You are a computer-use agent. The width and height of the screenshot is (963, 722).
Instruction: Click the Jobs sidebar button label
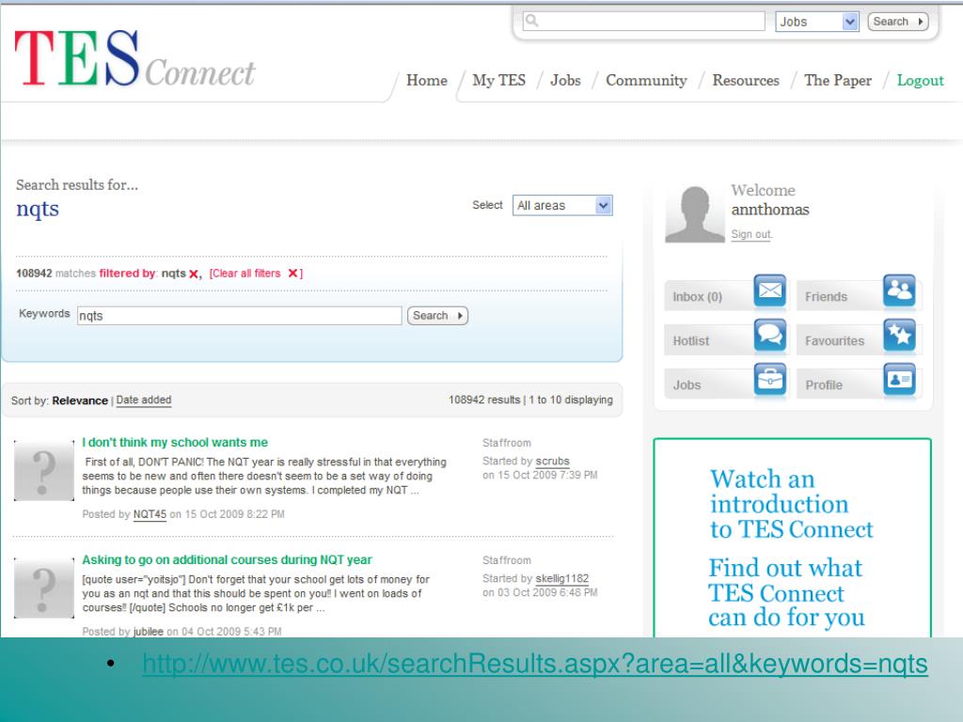[687, 385]
